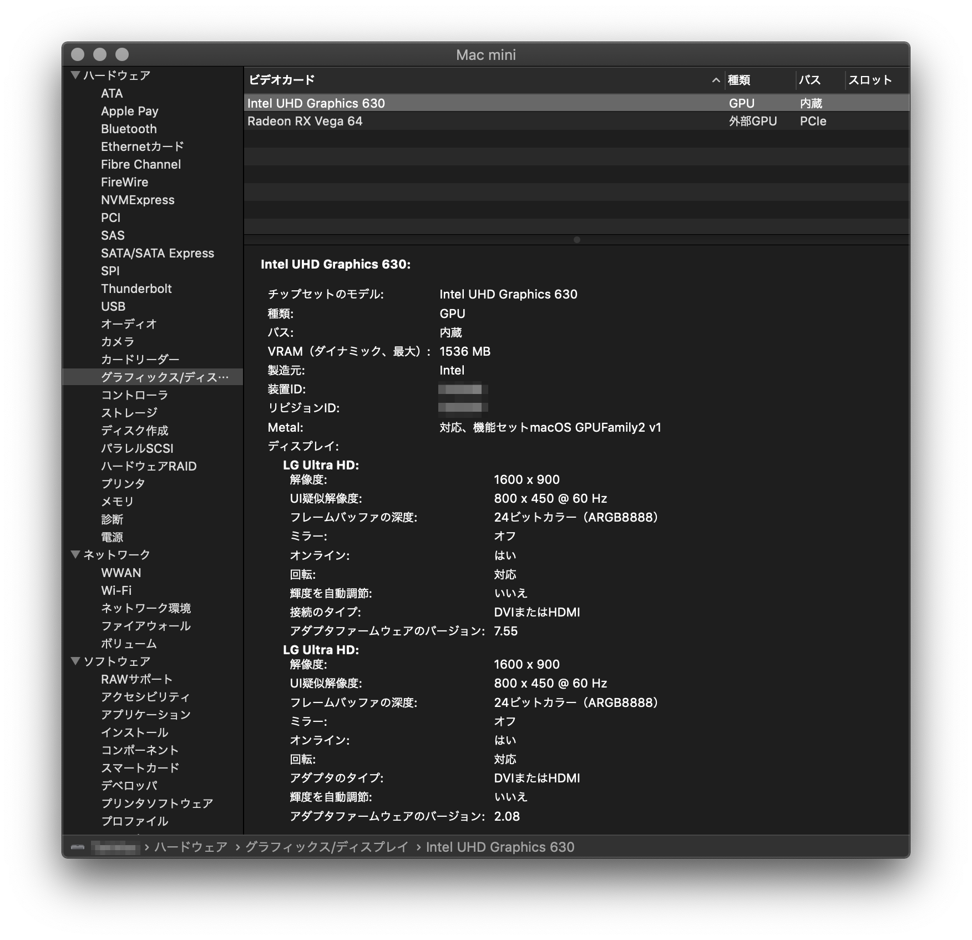Select RAWサポート in the software list
Viewport: 972px width, 940px height.
136,679
